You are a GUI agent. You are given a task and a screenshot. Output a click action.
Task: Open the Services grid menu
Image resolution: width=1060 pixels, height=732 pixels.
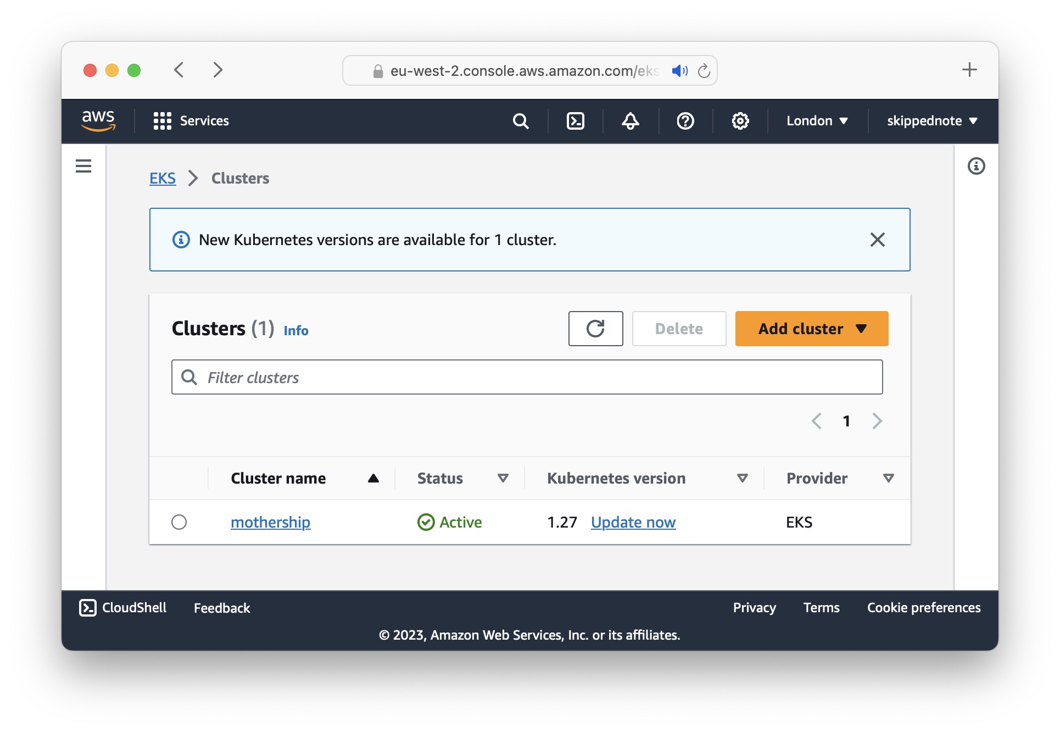pos(191,120)
